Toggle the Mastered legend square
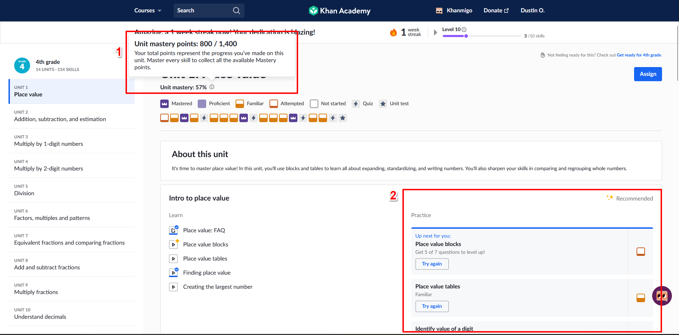679x335 pixels. pos(164,103)
